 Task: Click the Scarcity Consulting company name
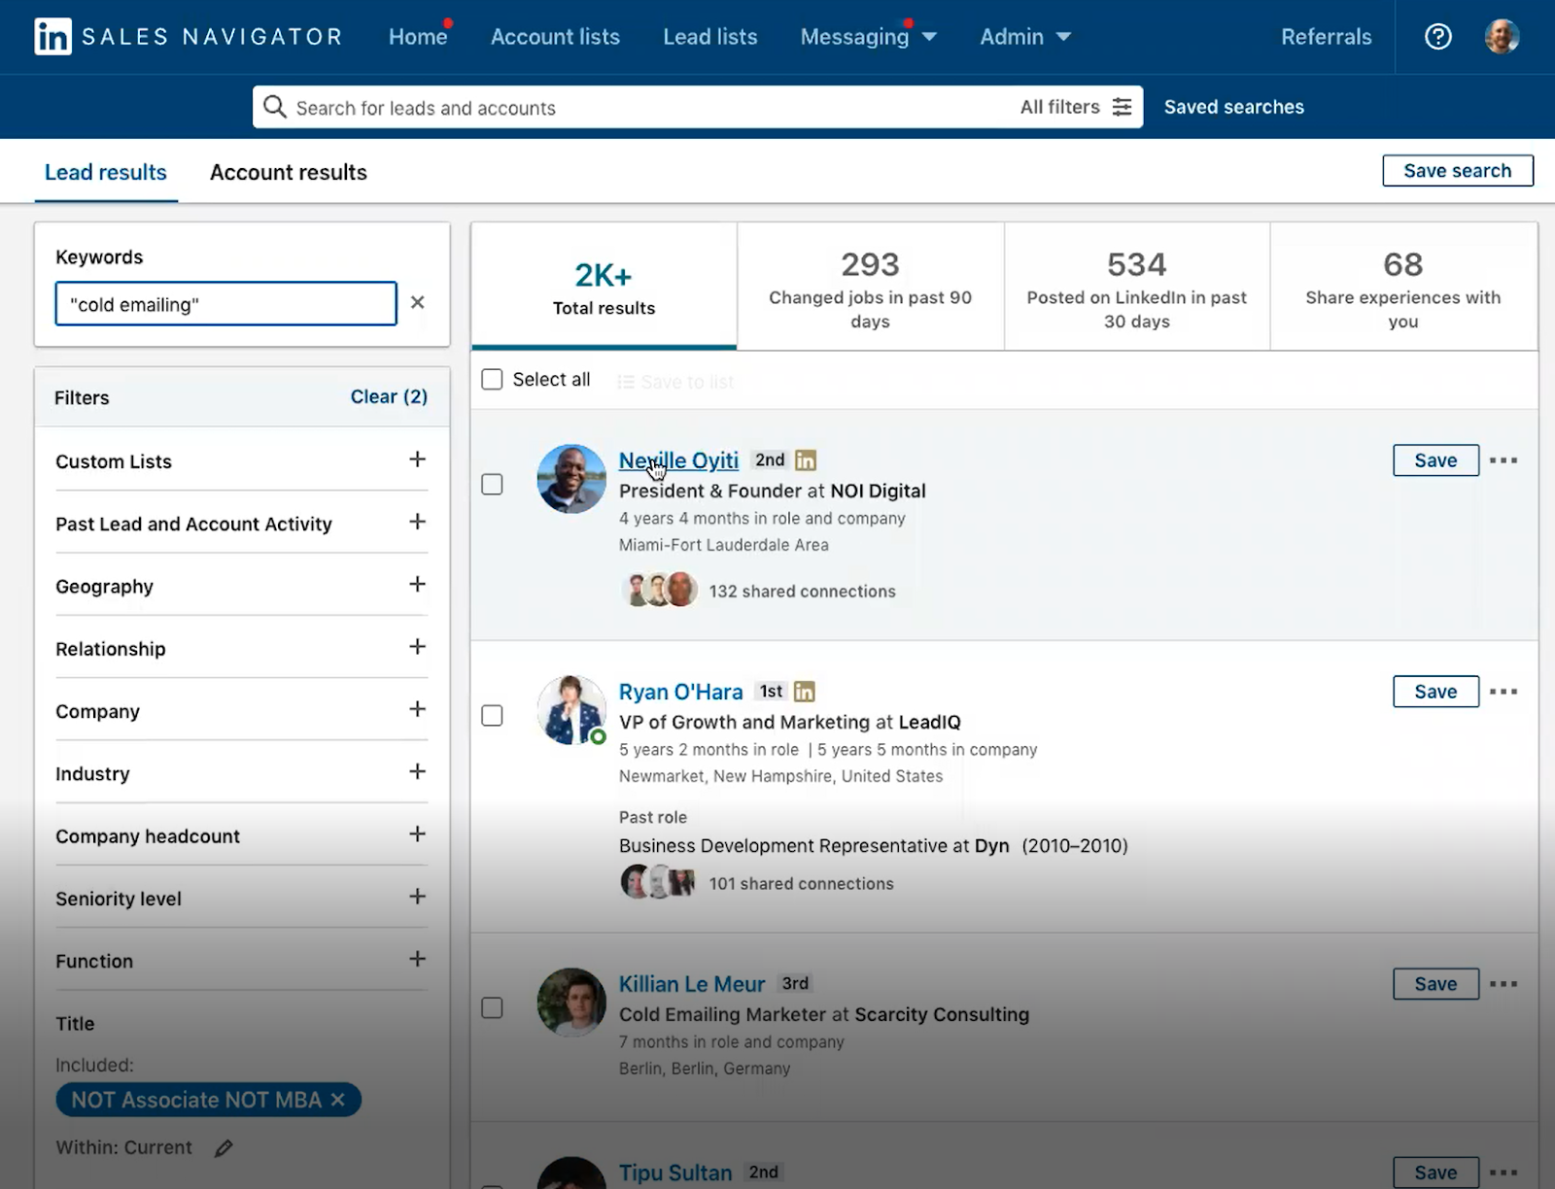[942, 1014]
